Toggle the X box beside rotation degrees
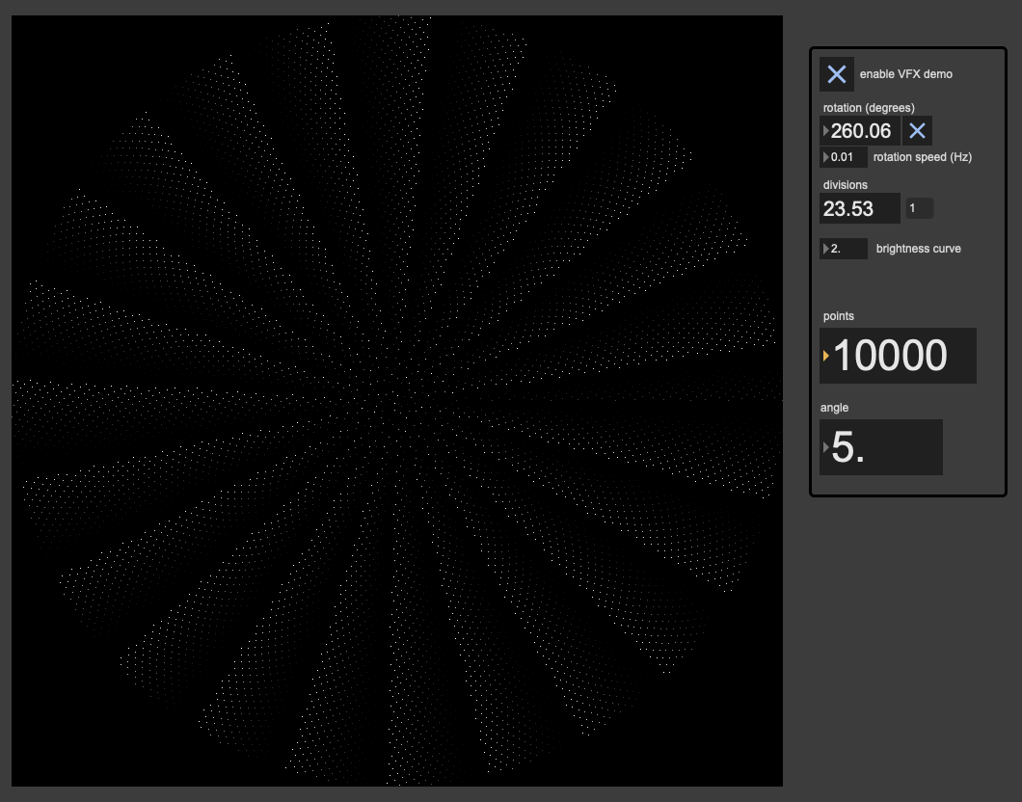The width and height of the screenshot is (1022, 802). (x=917, y=131)
